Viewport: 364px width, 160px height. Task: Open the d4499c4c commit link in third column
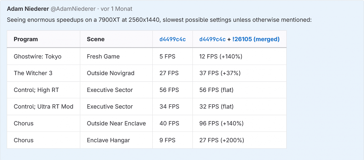[x=172, y=39]
